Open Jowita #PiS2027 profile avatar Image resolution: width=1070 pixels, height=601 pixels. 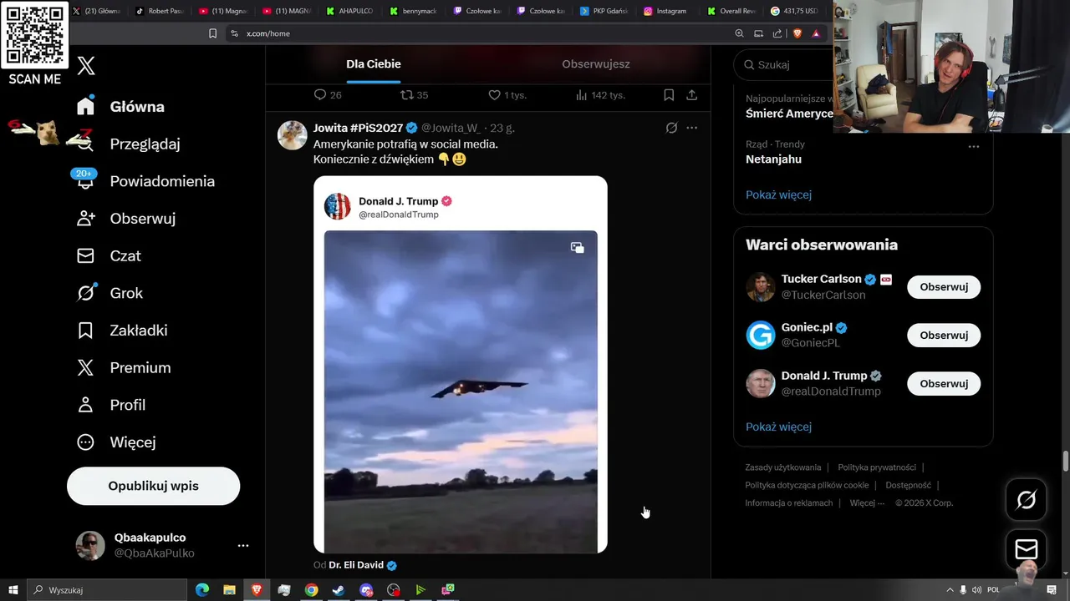(293, 135)
